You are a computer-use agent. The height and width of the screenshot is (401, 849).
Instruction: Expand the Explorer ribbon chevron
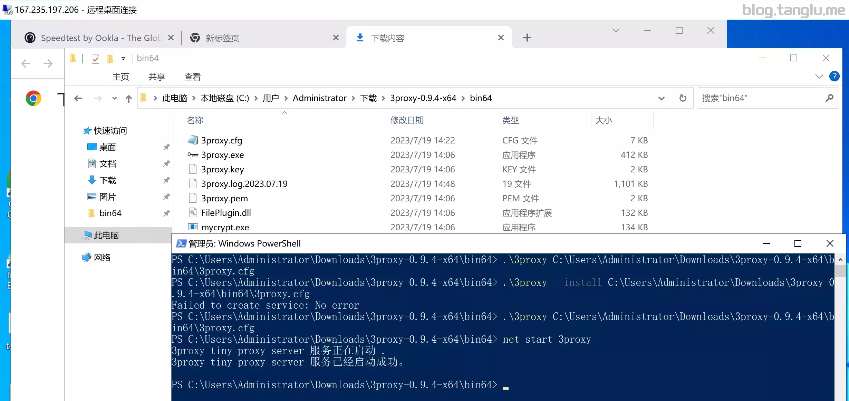point(819,76)
